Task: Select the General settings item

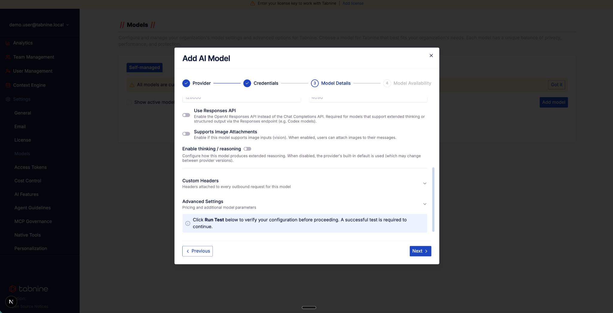Action: point(23,113)
